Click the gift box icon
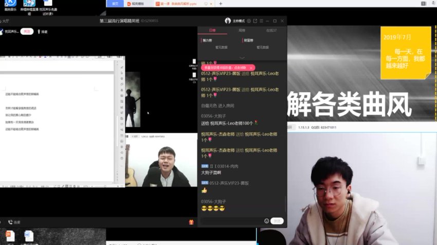The width and height of the screenshot is (437, 245). 191,222
